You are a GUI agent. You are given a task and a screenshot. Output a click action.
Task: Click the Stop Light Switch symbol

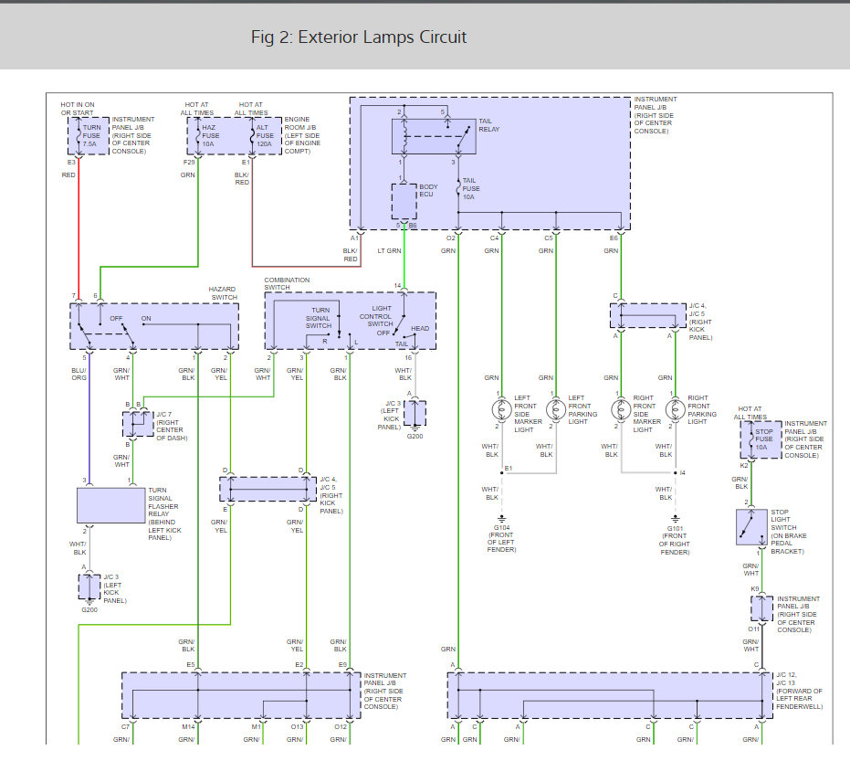point(751,527)
